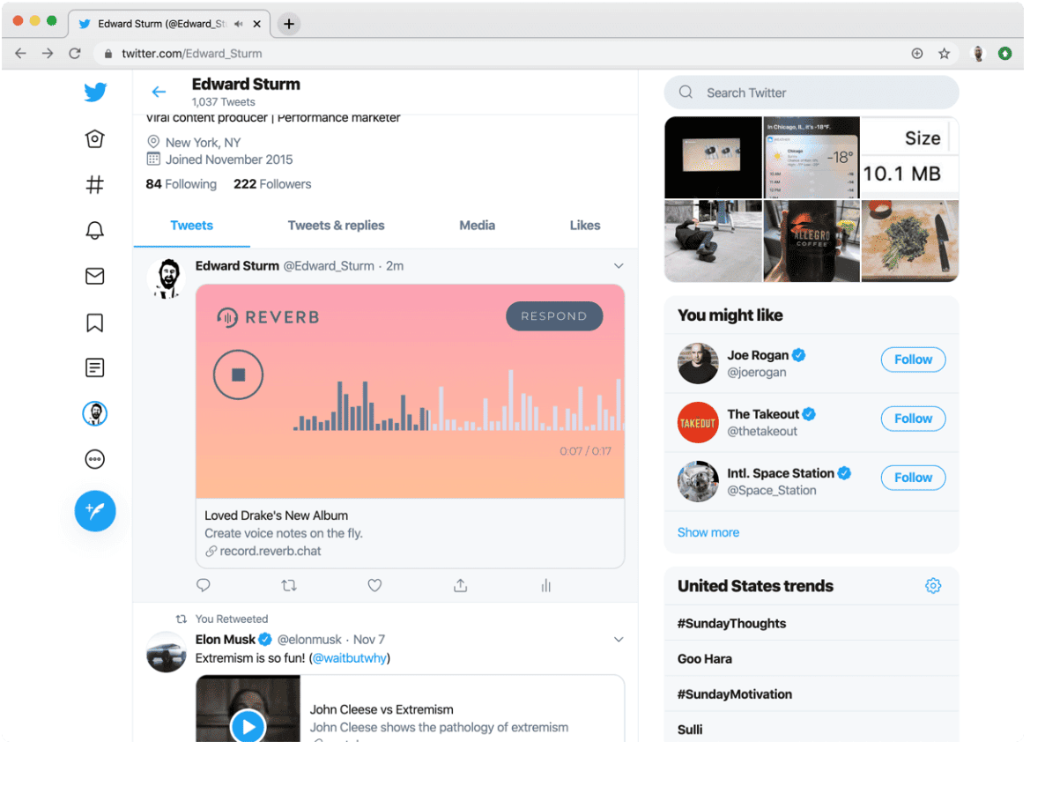
Task: Switch to the Tweets tab
Action: pos(192,226)
